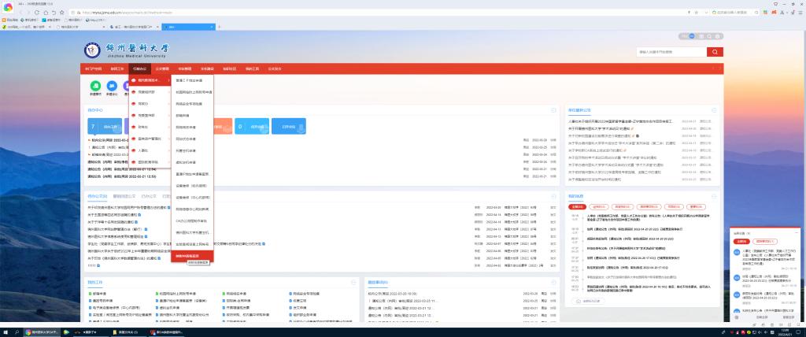Collapse the top-right news panel corner icon
This screenshot has width=806, height=337.
point(715,110)
